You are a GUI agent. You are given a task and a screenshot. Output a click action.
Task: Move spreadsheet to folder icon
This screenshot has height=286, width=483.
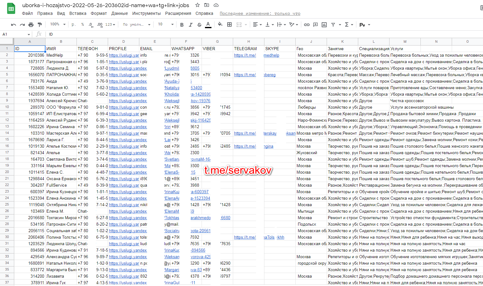pyautogui.click(x=207, y=5)
